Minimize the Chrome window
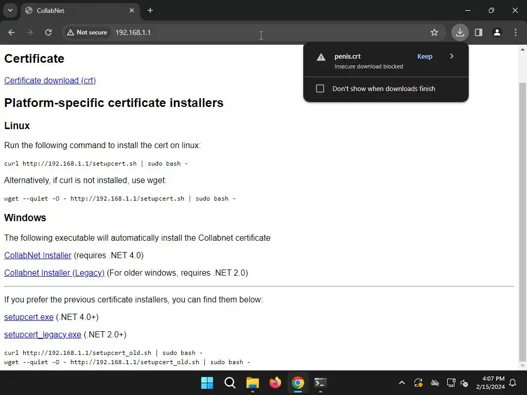527x395 pixels. 467,10
